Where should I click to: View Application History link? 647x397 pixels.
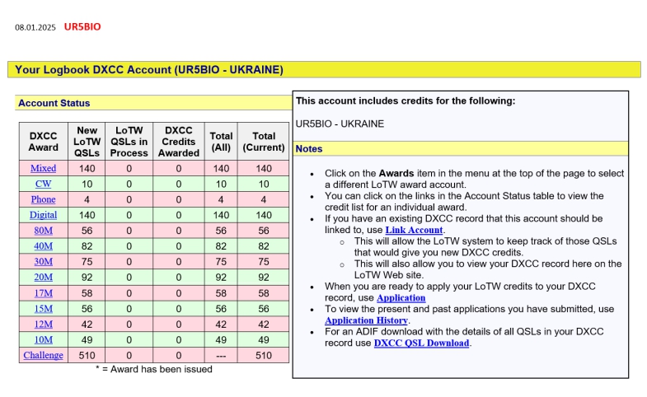366,320
